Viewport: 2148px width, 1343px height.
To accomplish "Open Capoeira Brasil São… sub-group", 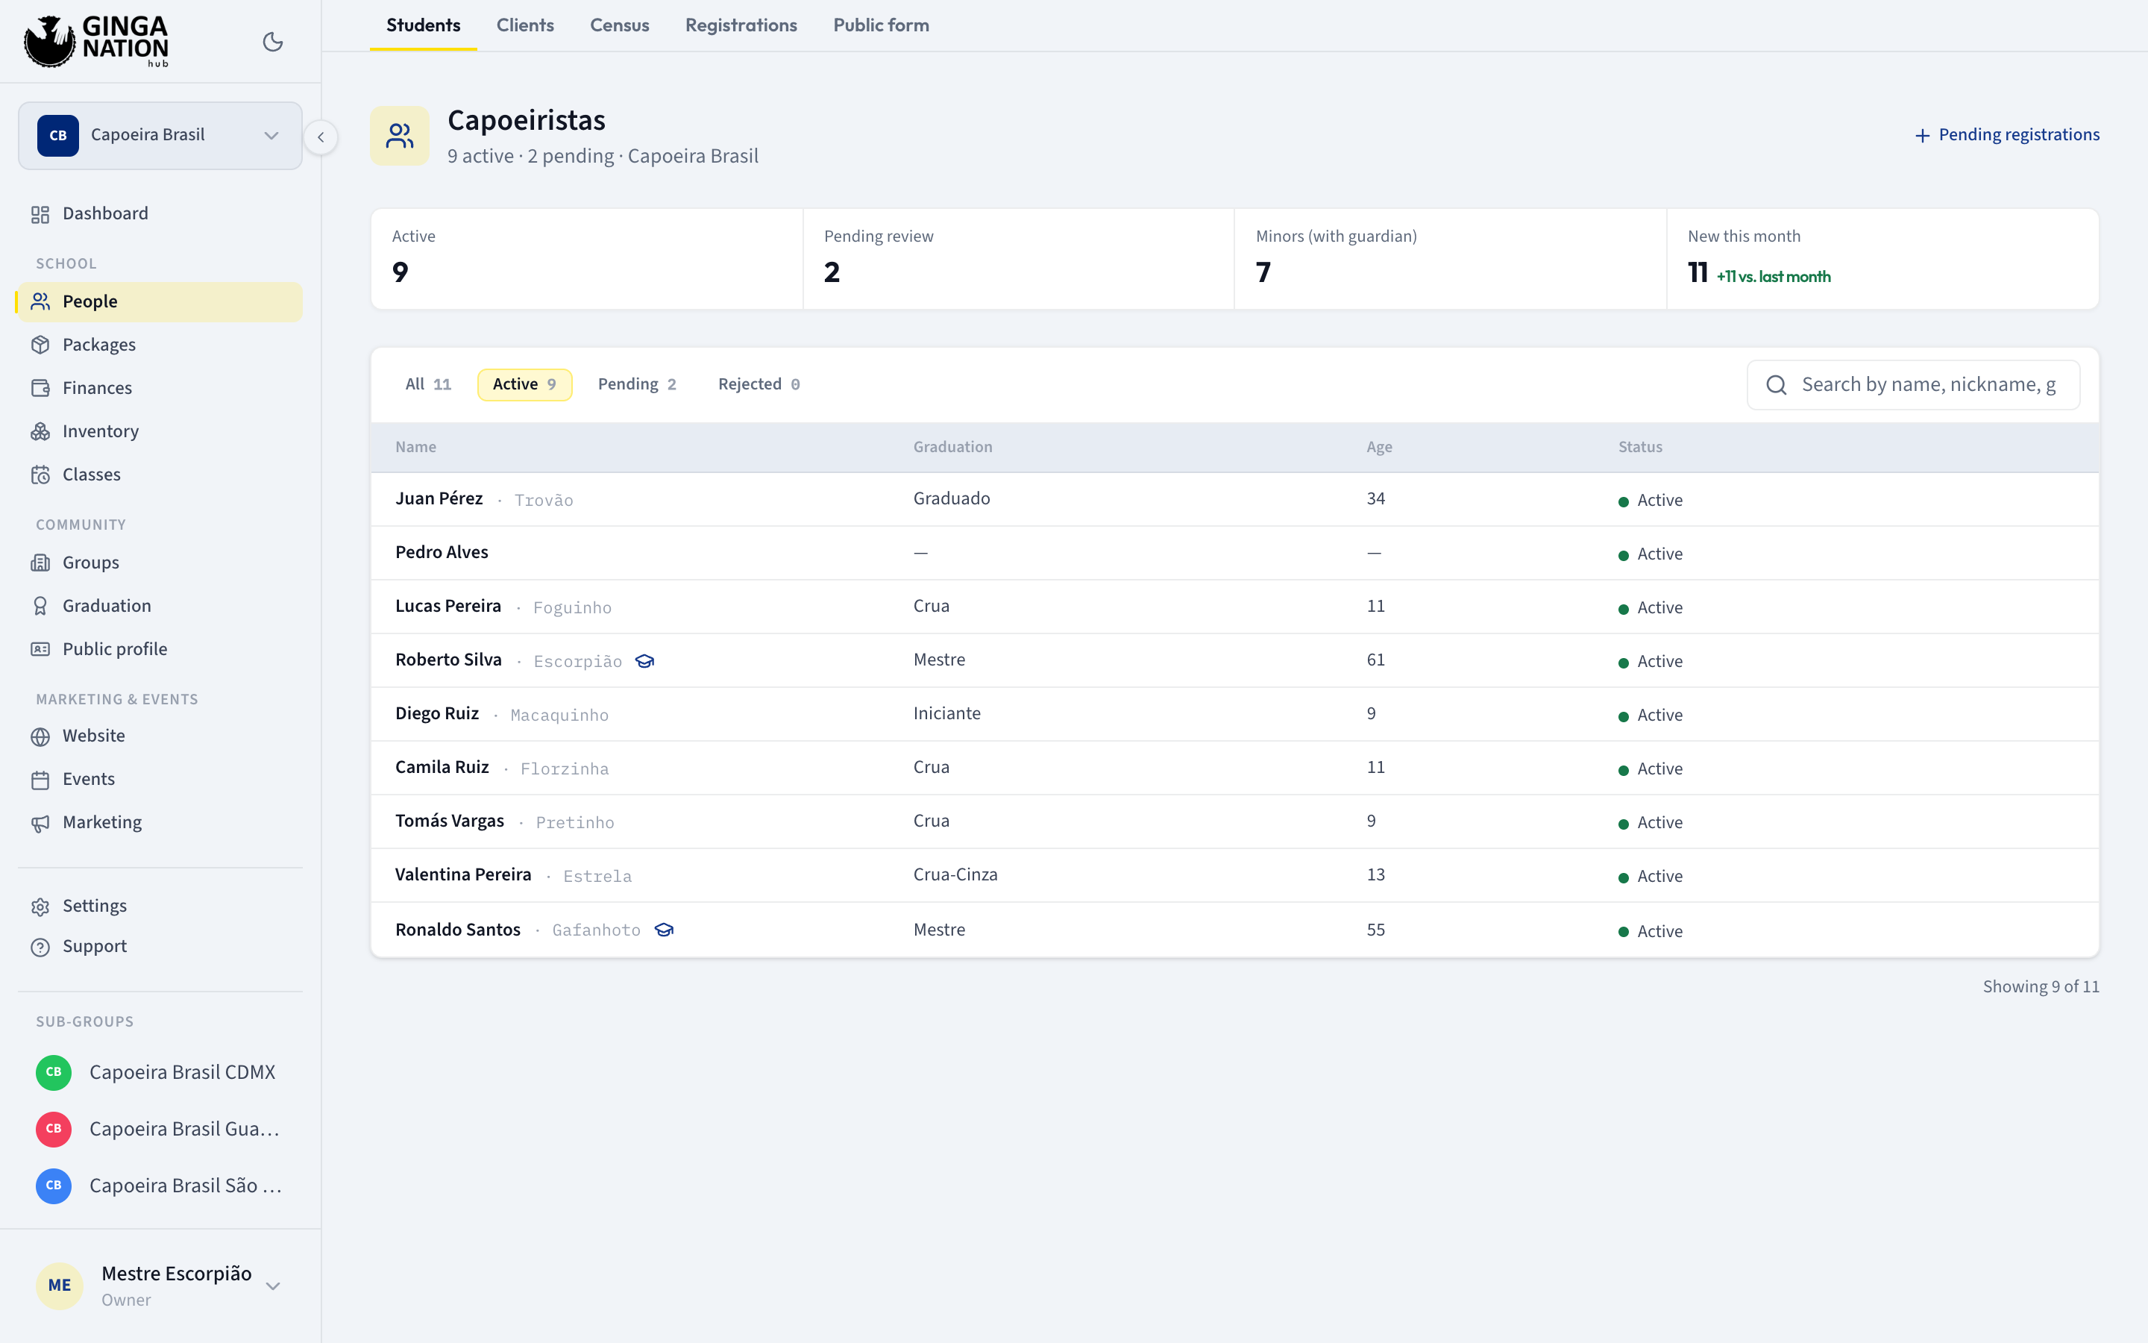I will (x=160, y=1186).
